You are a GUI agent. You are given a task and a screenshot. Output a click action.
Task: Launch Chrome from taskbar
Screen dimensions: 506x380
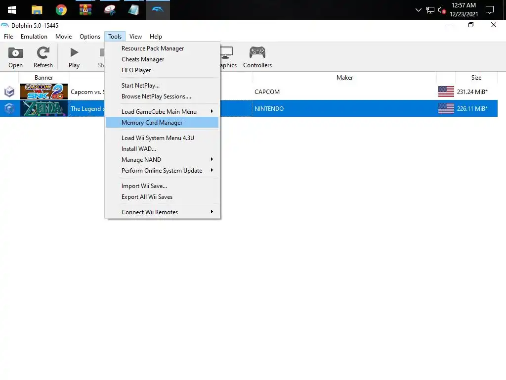(x=61, y=10)
